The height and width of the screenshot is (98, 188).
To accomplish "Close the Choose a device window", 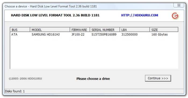I will (x=179, y=5).
